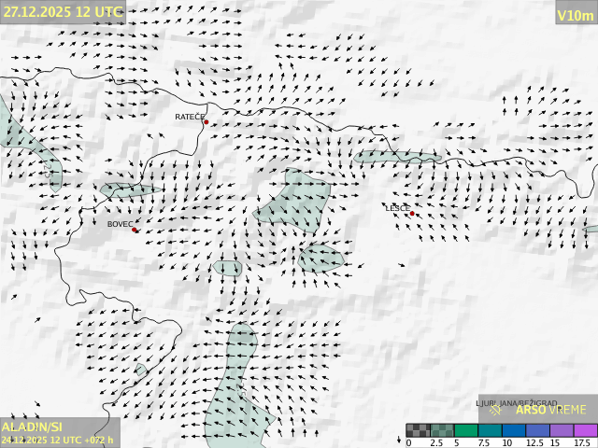Select the V10m parameter label

coord(576,15)
